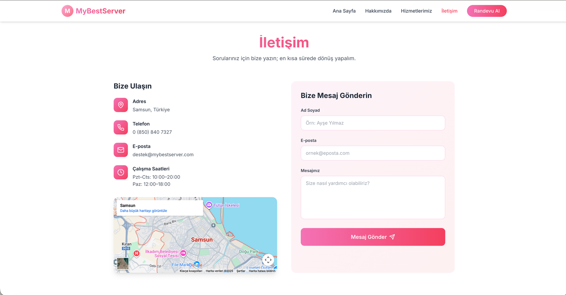Click into the Mesajınız text area
Screen dimensions: 566x295
373,197
